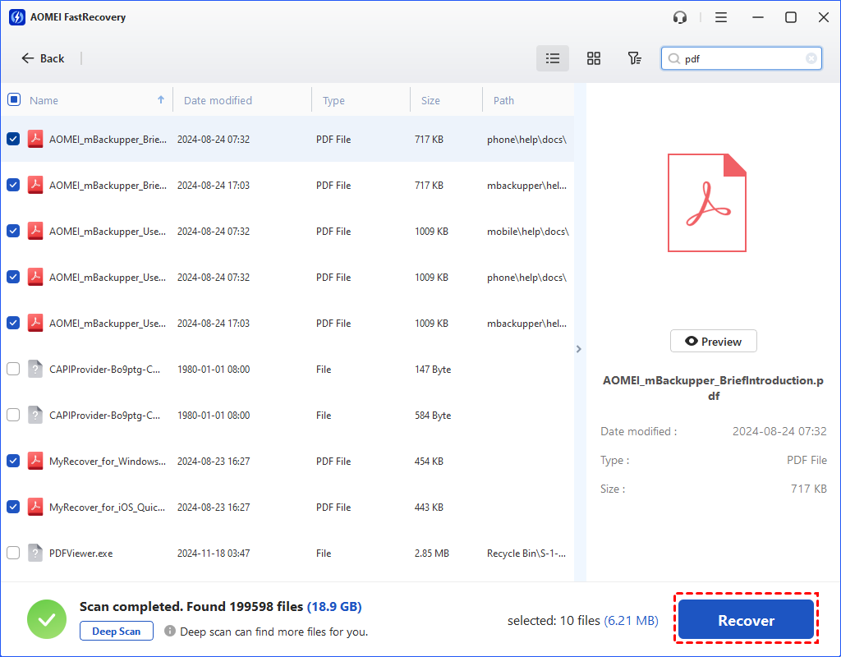Sort by Size column header
This screenshot has width=841, height=657.
[x=430, y=100]
